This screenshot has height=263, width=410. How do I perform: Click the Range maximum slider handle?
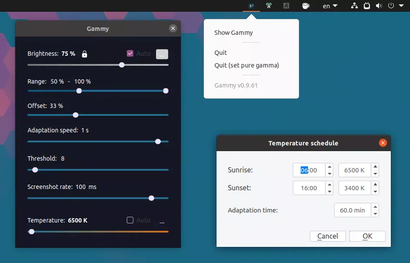point(166,91)
